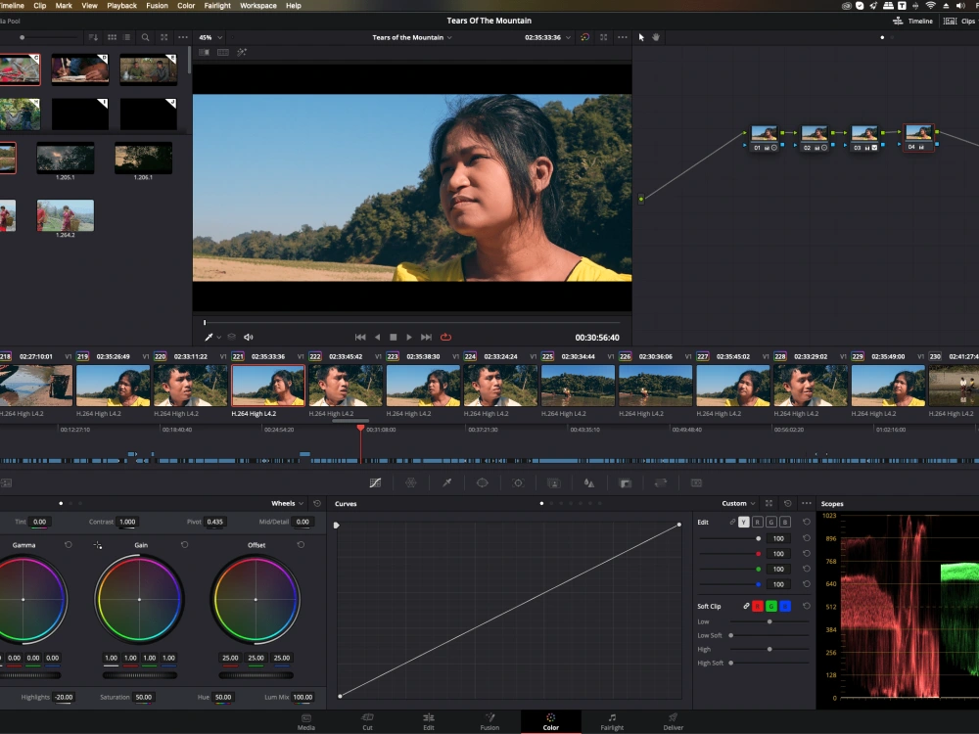Enable the B curve channel button
Screen dimensions: 979x734
click(785, 522)
